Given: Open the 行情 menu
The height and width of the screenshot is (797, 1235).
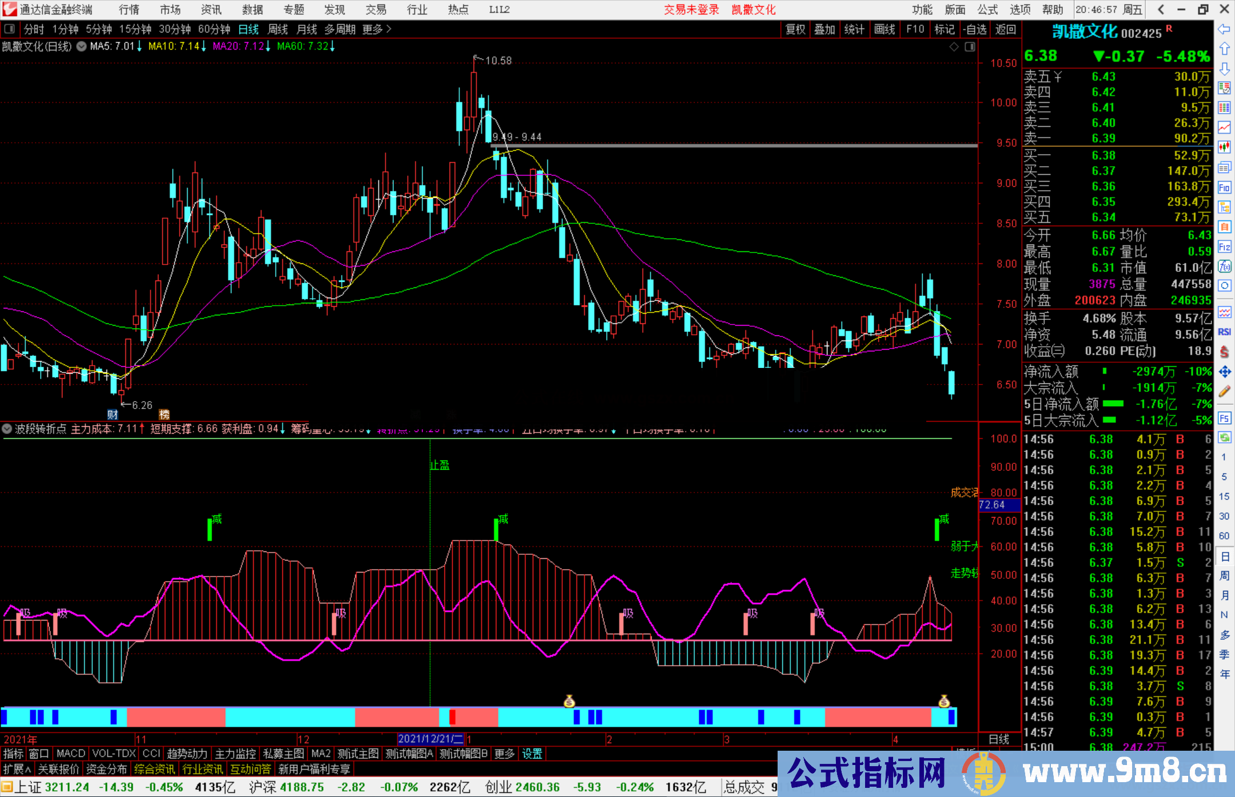Looking at the screenshot, I should [129, 10].
